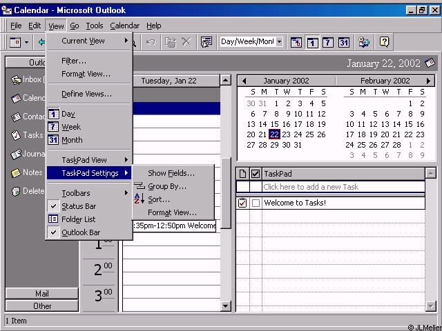The width and height of the screenshot is (442, 331).
Task: Switch to Month view toolbar icon
Action: pos(344,43)
